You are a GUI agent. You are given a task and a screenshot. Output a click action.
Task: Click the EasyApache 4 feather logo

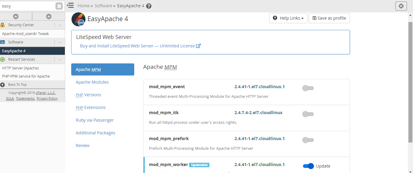click(78, 19)
